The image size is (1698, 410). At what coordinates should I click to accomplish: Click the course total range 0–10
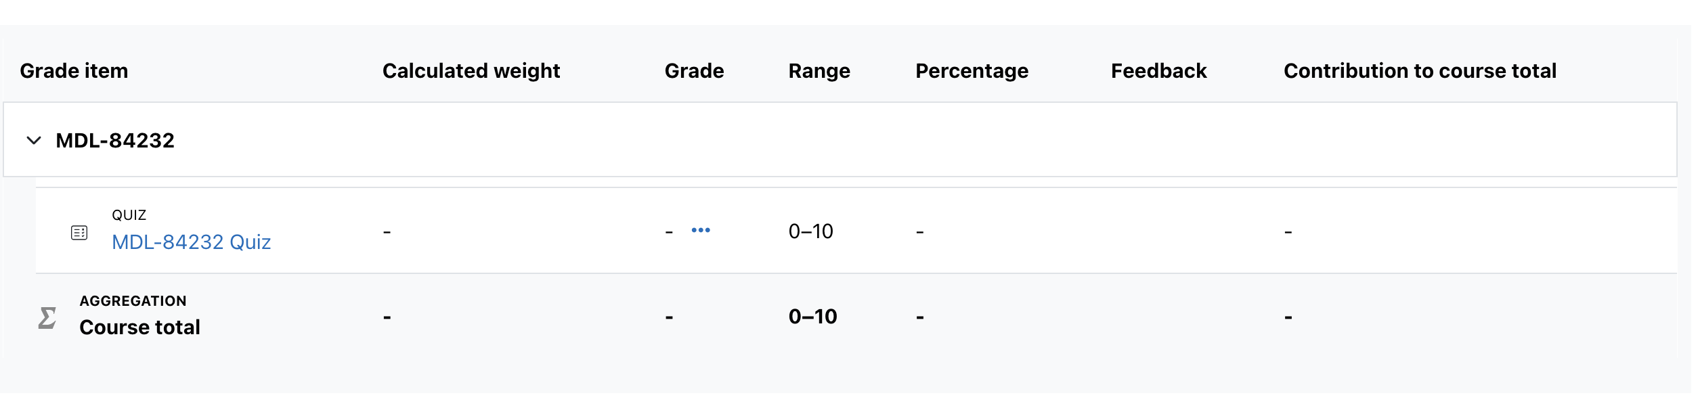(813, 317)
